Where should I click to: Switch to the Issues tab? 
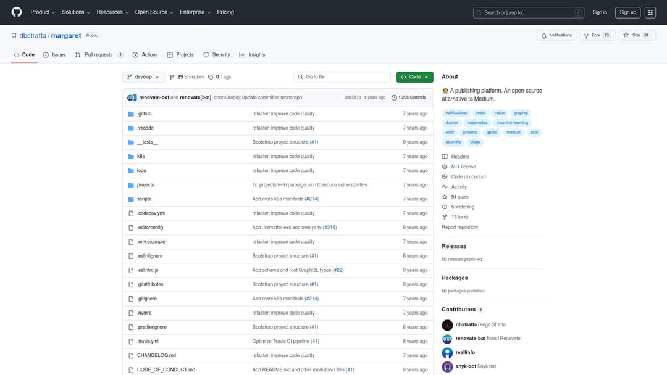(x=54, y=55)
